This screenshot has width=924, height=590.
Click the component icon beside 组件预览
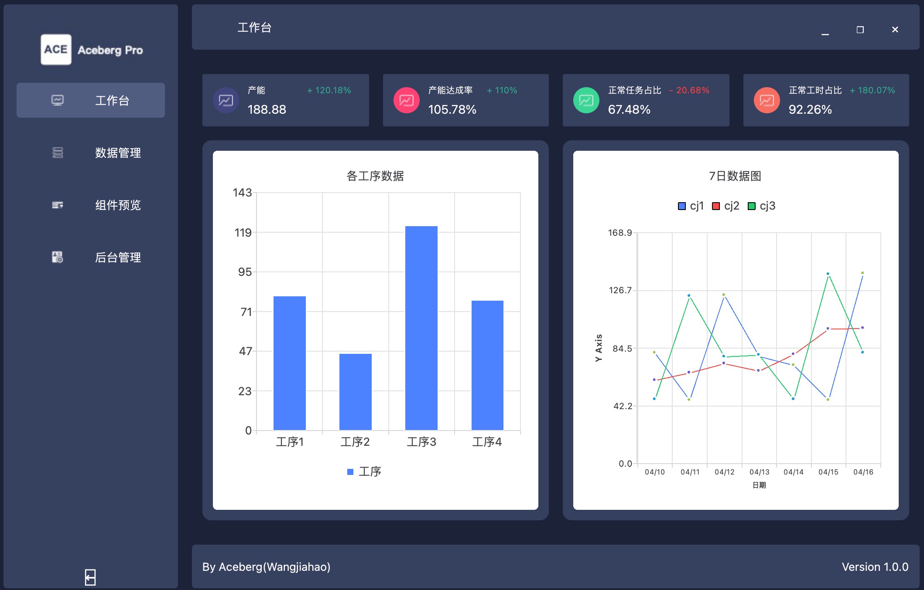[x=58, y=205]
